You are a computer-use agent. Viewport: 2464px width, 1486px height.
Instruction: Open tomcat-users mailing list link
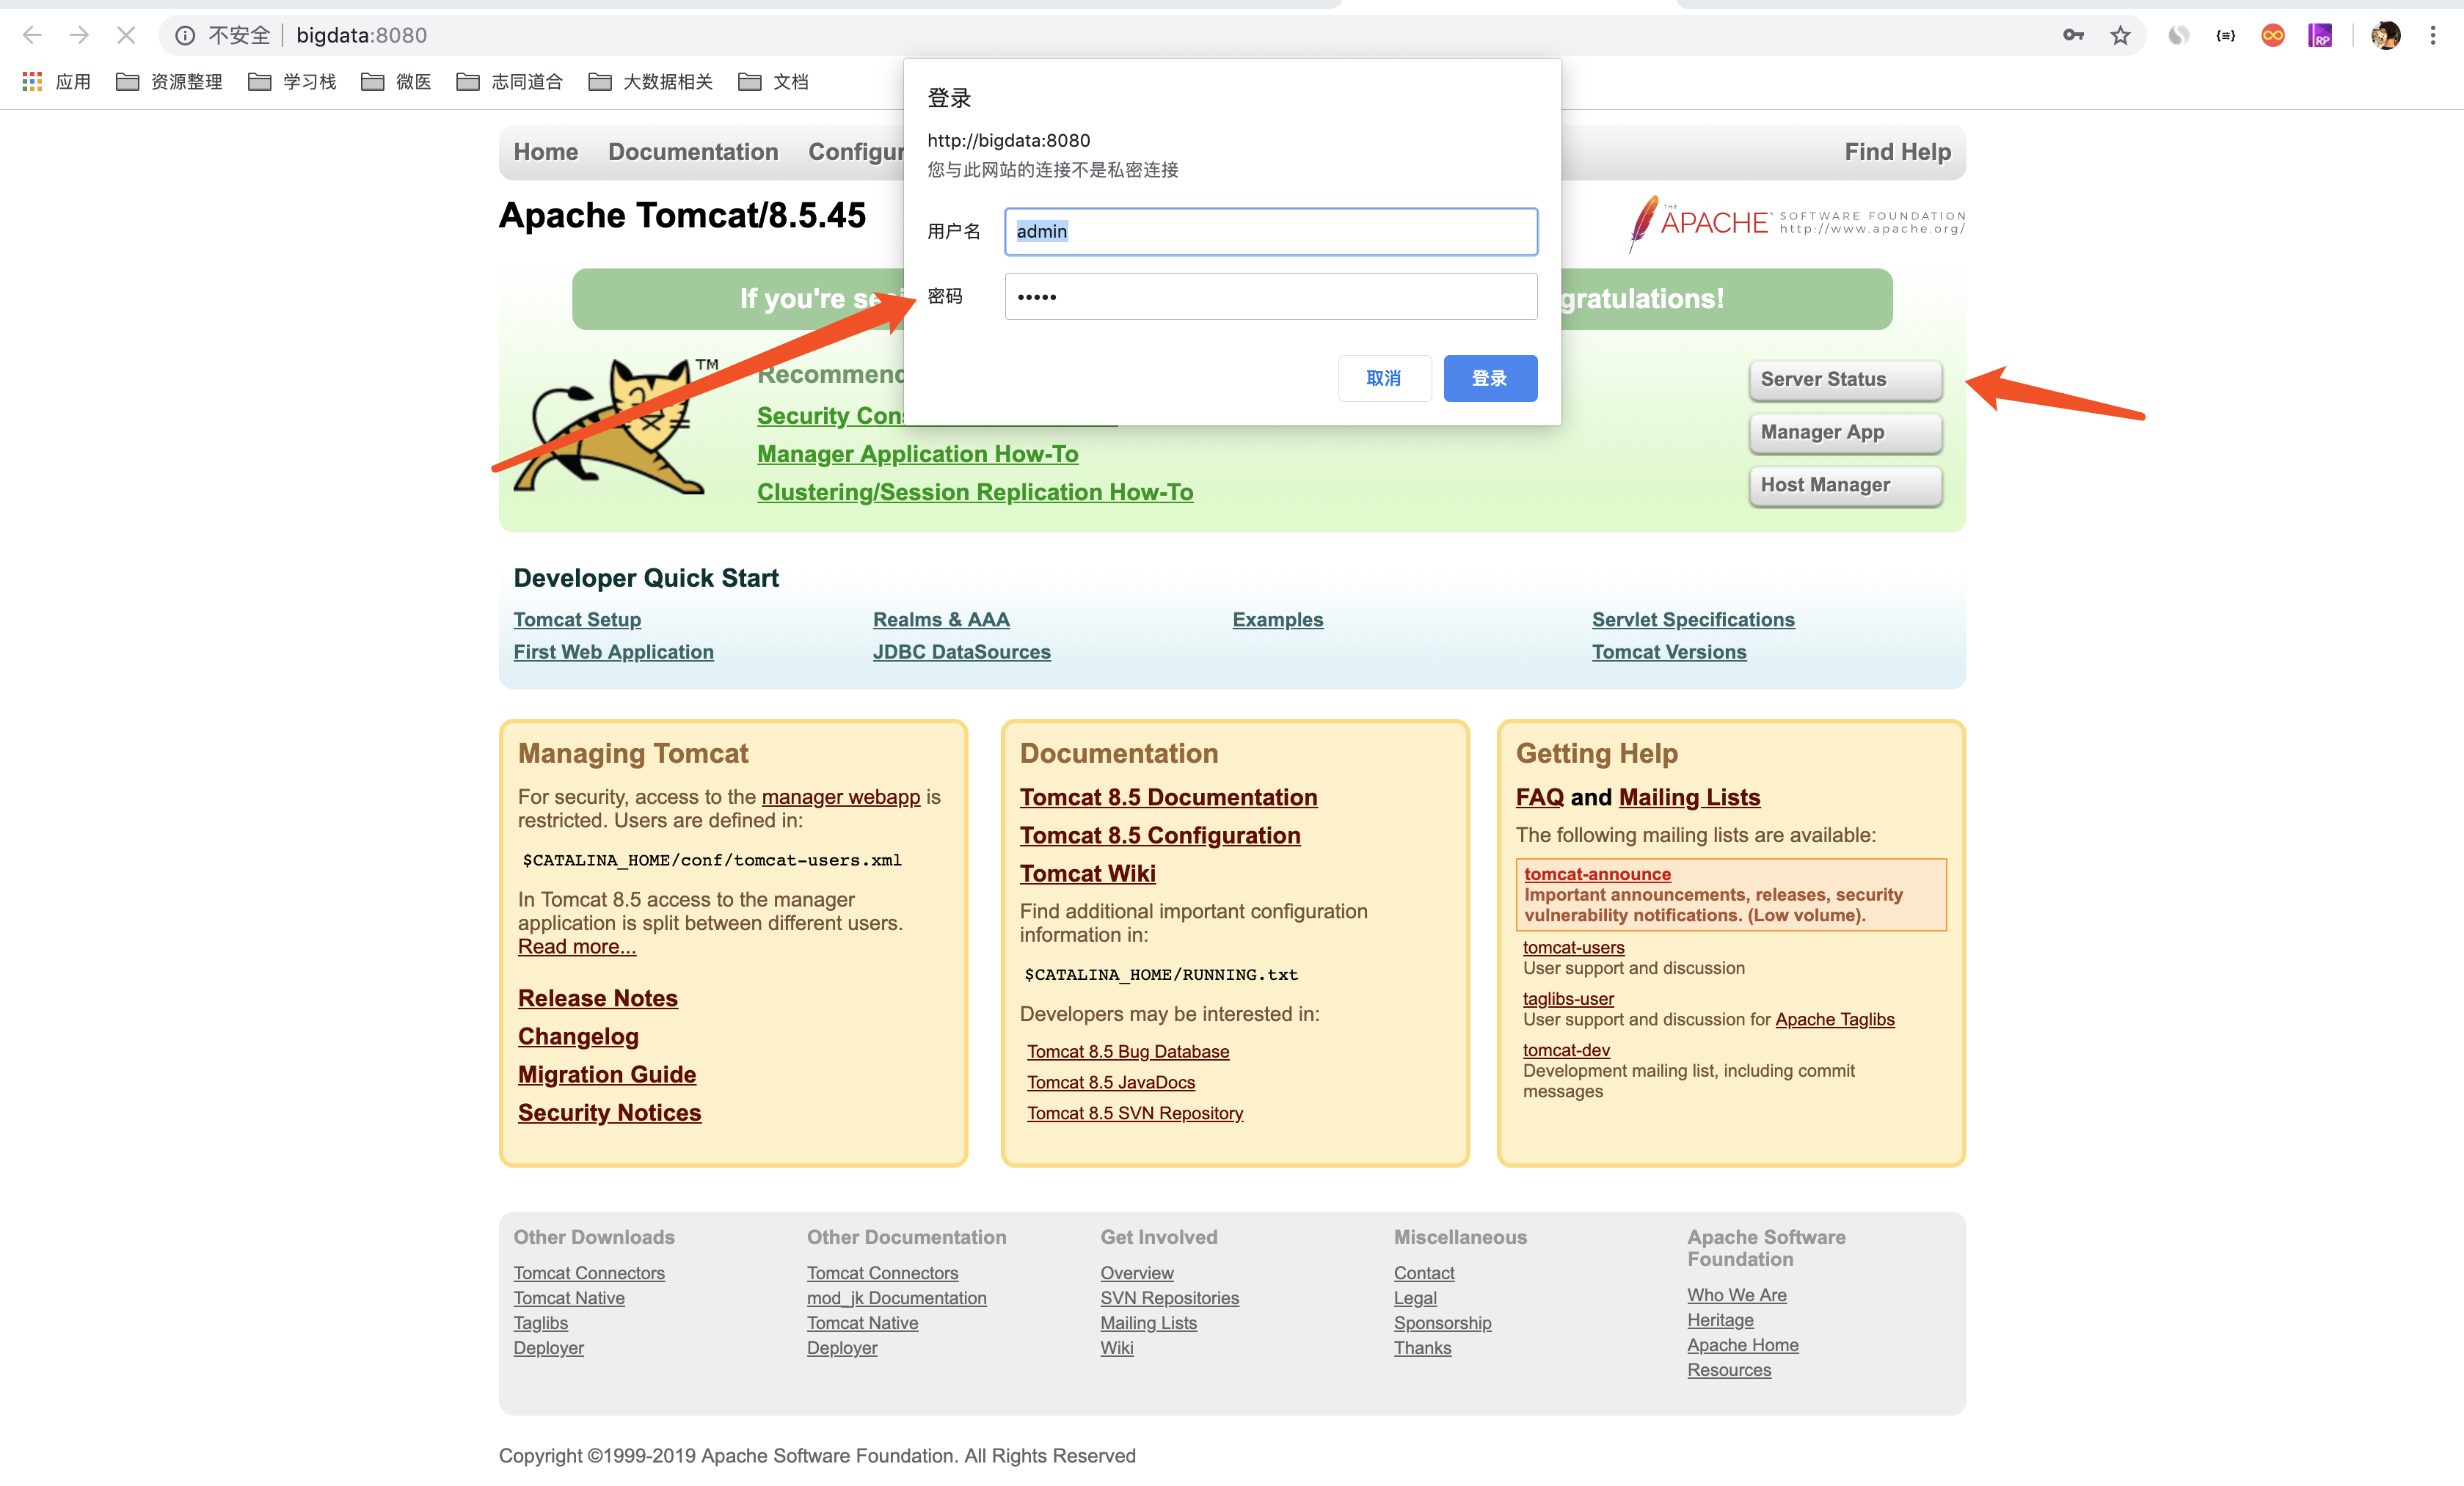(1573, 948)
